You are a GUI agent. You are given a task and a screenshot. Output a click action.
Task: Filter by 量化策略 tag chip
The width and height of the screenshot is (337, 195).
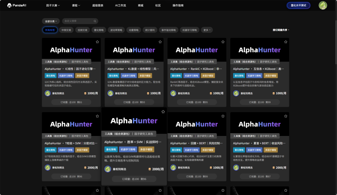click(99, 30)
